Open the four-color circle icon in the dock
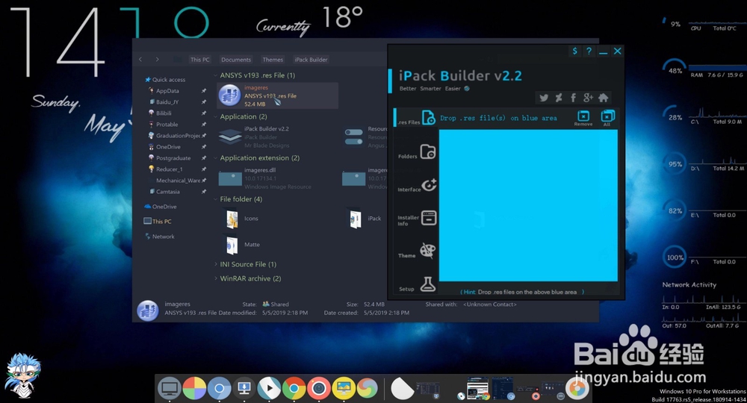The width and height of the screenshot is (747, 403). (x=194, y=389)
